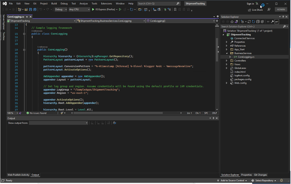The image size is (291, 184).
Task: Click the Refresh icon in Solution Explorer
Action: pyautogui.click(x=253, y=21)
